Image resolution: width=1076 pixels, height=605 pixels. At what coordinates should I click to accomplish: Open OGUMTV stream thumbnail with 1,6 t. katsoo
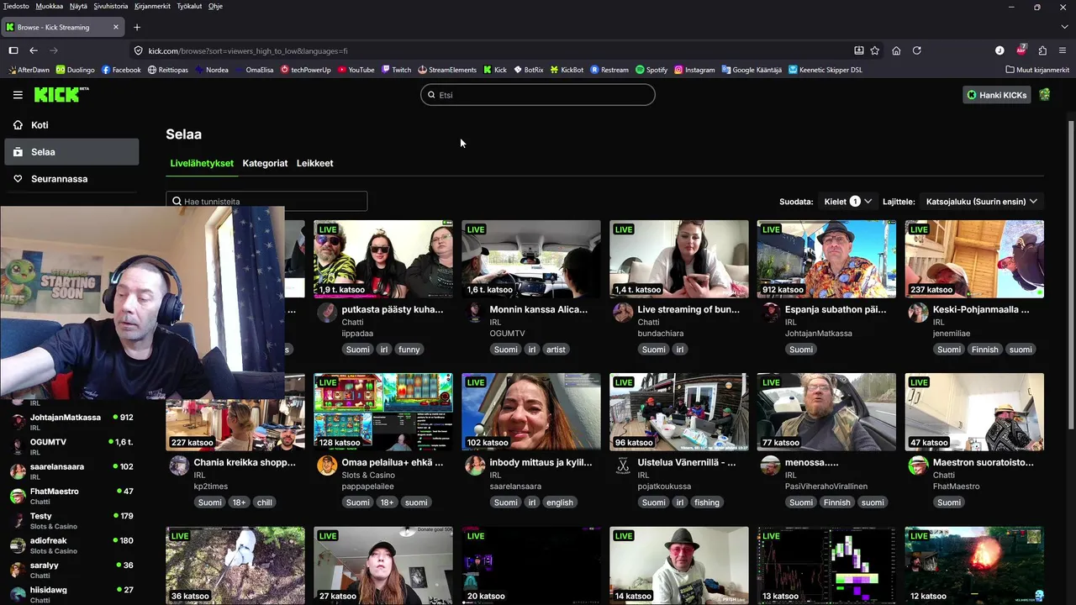531,259
